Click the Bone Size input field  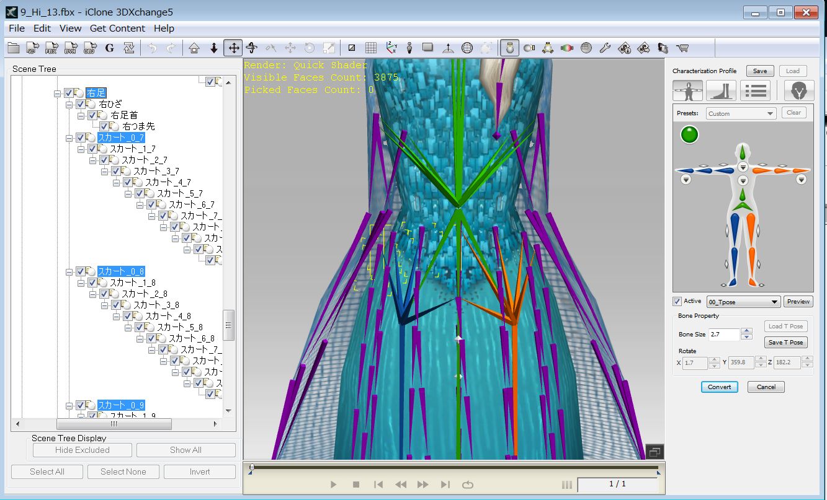pos(723,335)
